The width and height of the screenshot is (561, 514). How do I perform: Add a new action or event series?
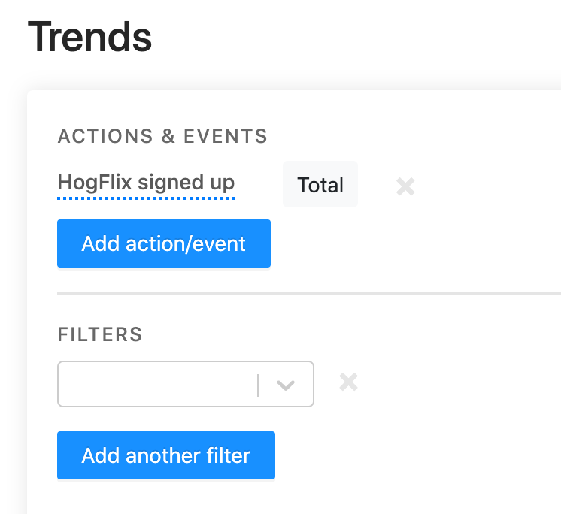(164, 243)
